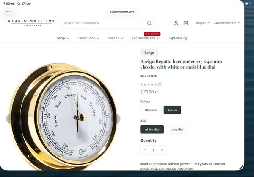Screen dimensions: 254x177
Task: Choose the blue dial option
Action: pos(177,129)
